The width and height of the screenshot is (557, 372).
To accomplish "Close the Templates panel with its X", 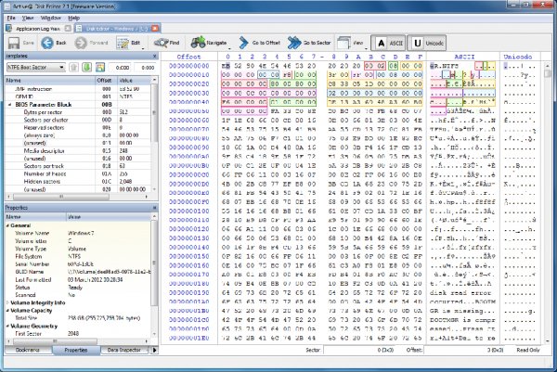I will coord(154,56).
